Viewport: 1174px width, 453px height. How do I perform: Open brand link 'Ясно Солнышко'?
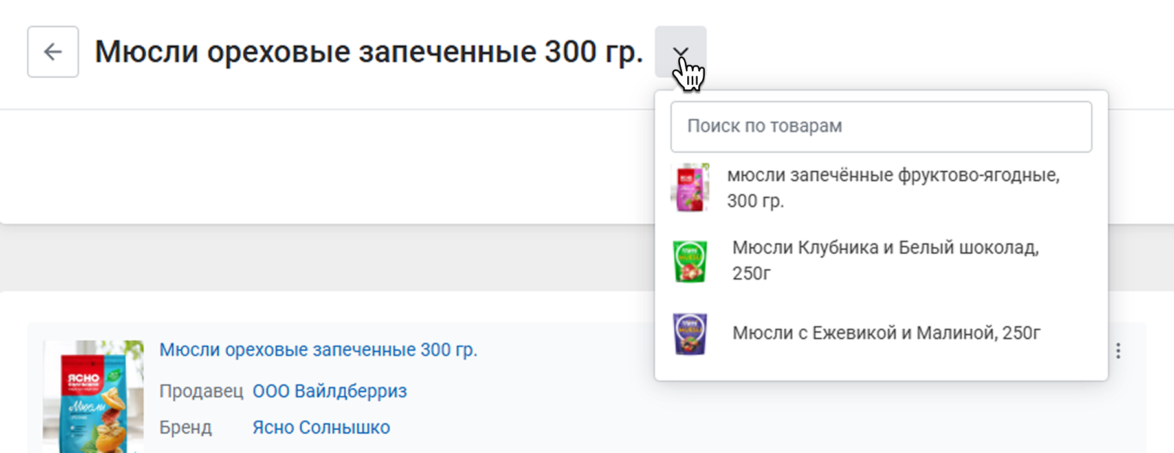[321, 428]
